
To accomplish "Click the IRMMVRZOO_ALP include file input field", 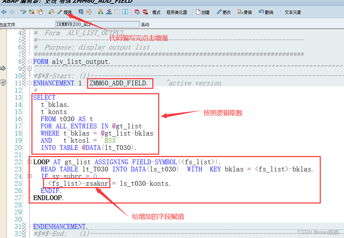I will coord(96,24).
